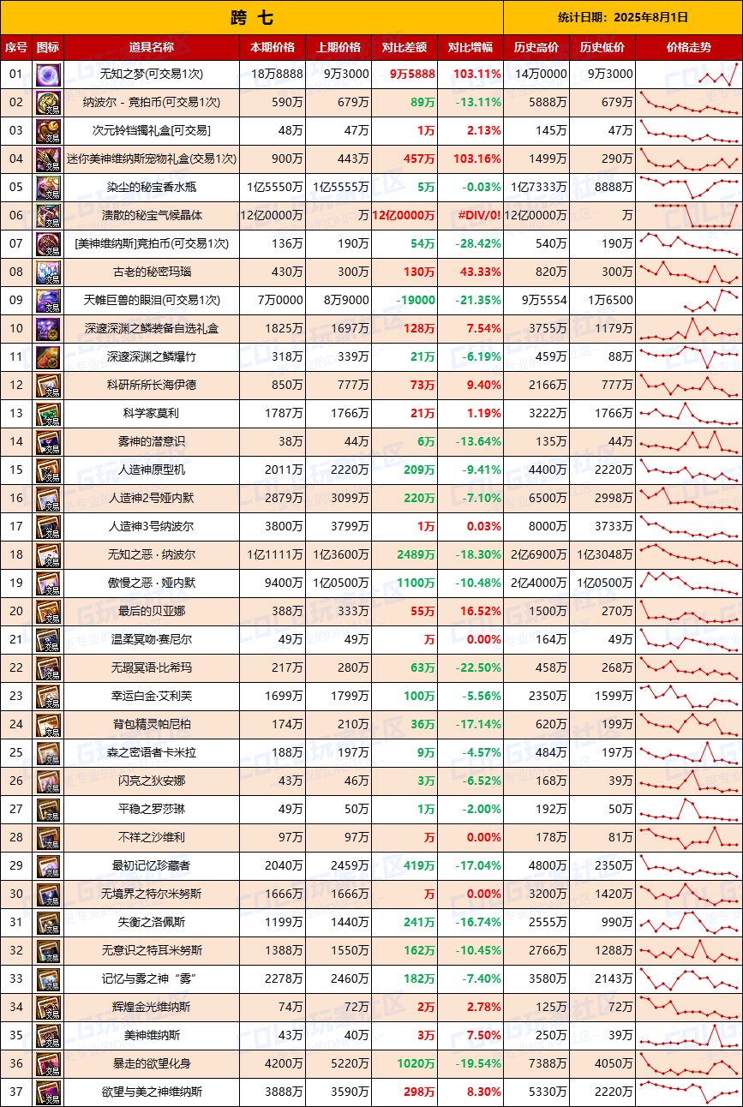This screenshot has width=743, height=1107.
Task: Click the card icon for 科研所所长海伊德
Action: 48,386
